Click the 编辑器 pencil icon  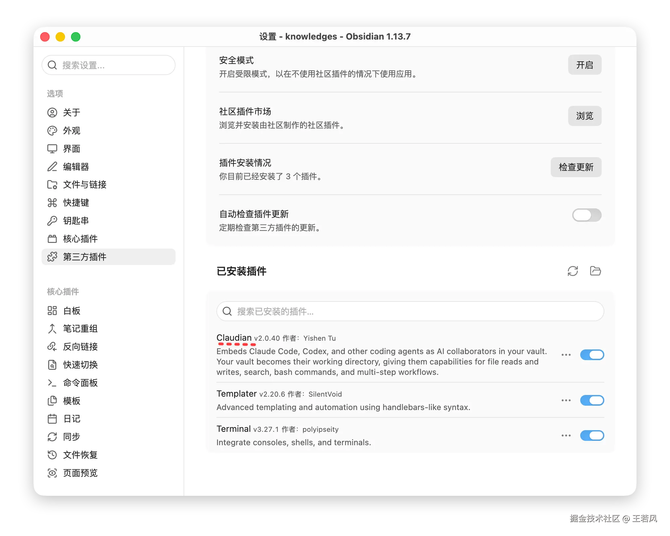(52, 166)
